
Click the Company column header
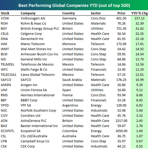pyautogui.click(x=28, y=13)
